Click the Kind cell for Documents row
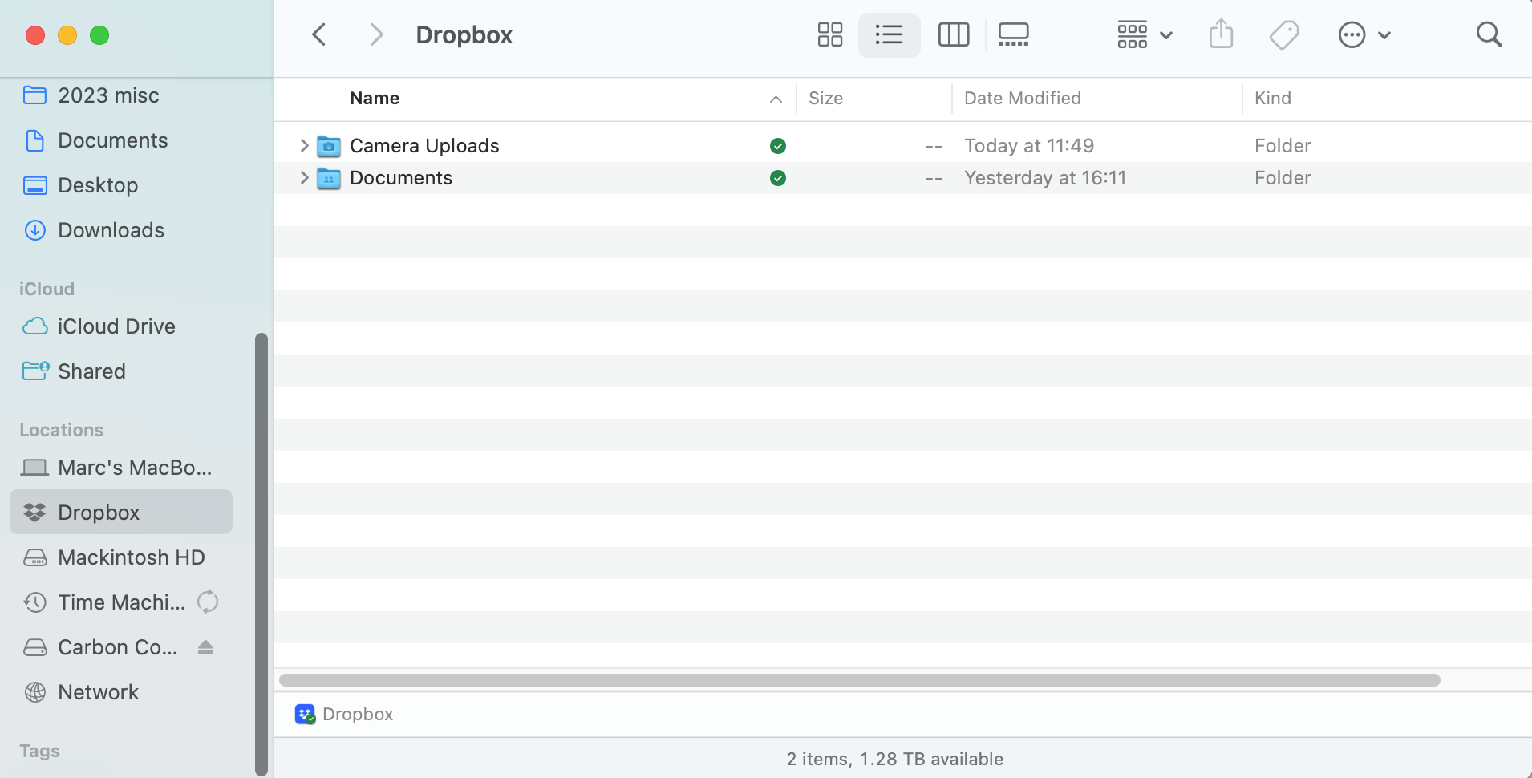 [x=1283, y=177]
